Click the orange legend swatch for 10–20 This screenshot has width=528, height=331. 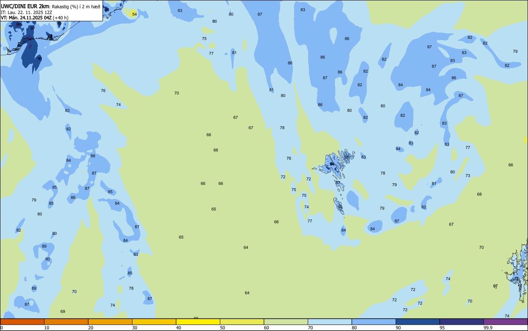tap(66, 322)
